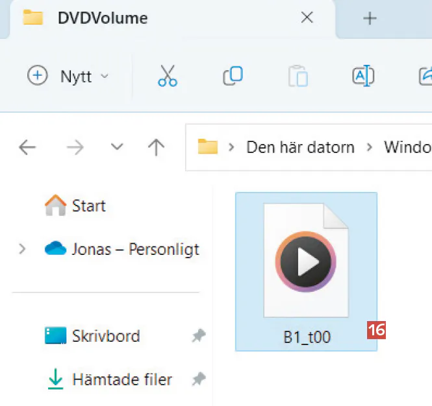
Task: Close the DVDVolume tab
Action: pyautogui.click(x=307, y=18)
